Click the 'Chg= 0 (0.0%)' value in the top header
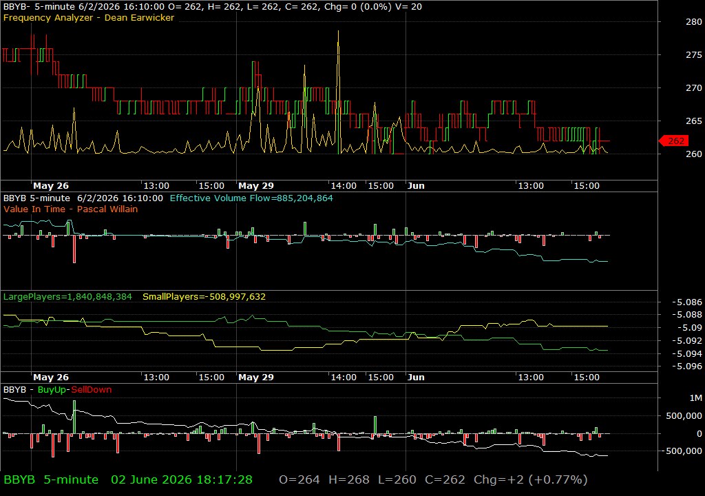 click(x=357, y=7)
